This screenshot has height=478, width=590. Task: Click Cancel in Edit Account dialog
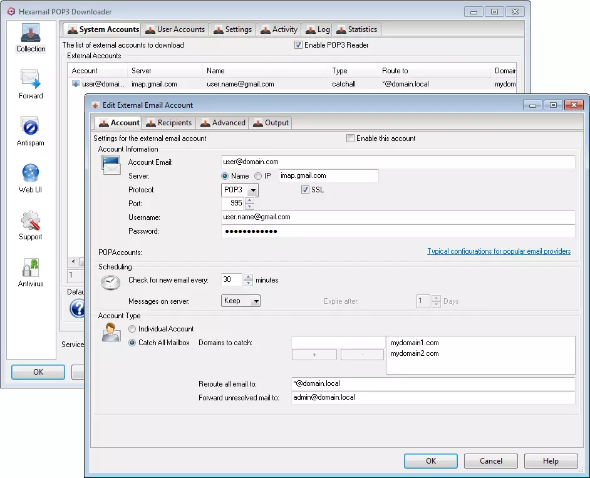pyautogui.click(x=490, y=461)
